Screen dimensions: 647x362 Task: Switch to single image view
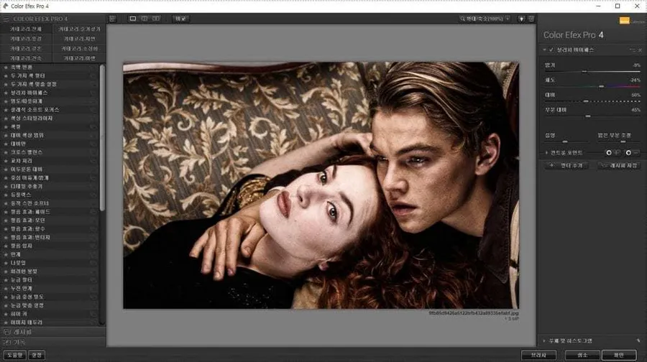click(x=133, y=19)
